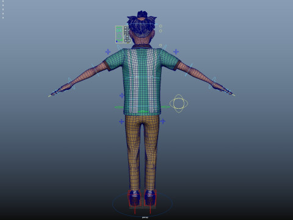Select the green striped shirt mesh
The height and width of the screenshot is (220, 293).
142,81
